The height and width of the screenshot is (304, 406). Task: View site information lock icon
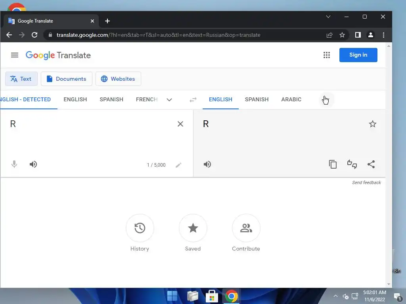click(50, 35)
